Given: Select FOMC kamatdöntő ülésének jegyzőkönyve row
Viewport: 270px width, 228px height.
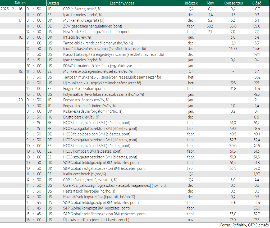Looking at the screenshot, I should [x=135, y=66].
